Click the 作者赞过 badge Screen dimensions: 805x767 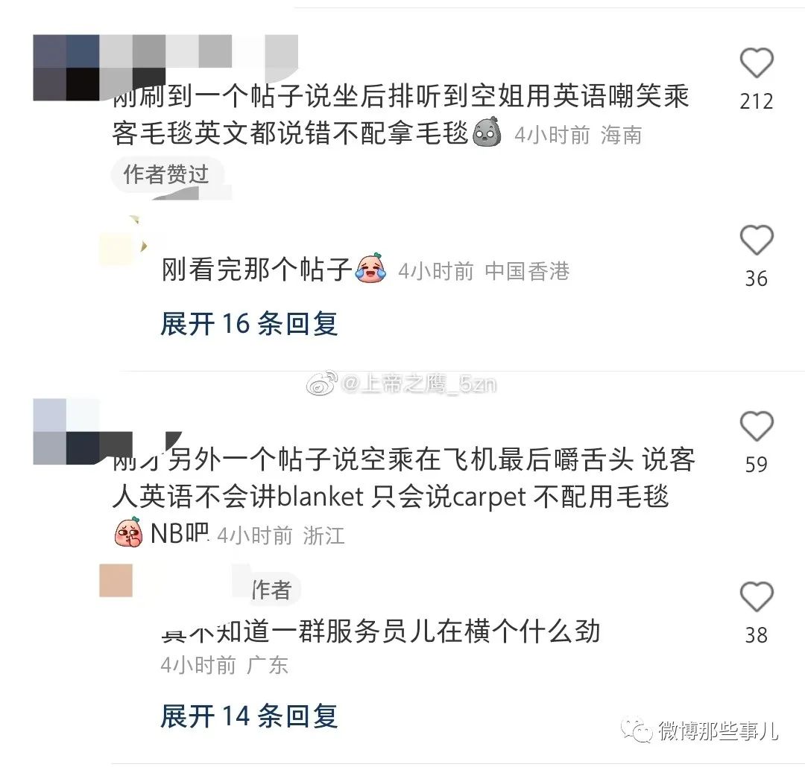166,174
